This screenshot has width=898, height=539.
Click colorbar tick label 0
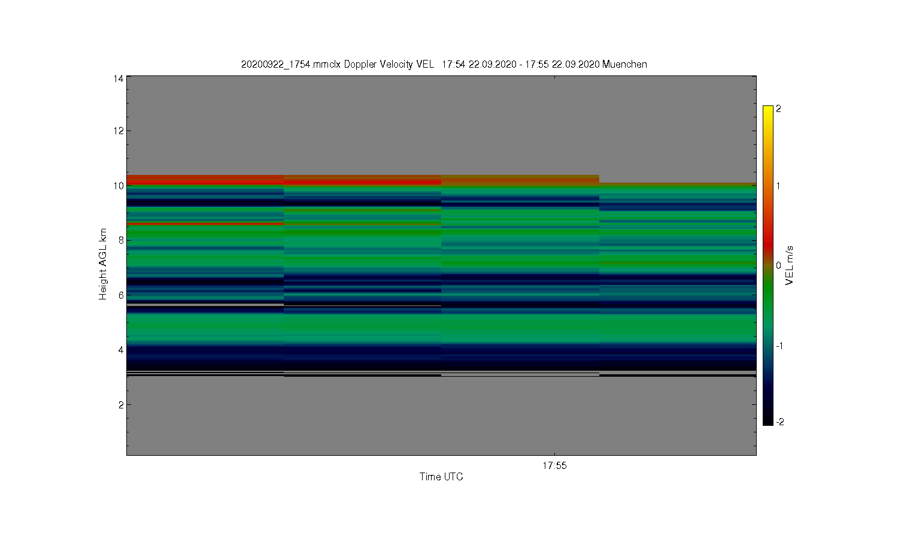778,265
